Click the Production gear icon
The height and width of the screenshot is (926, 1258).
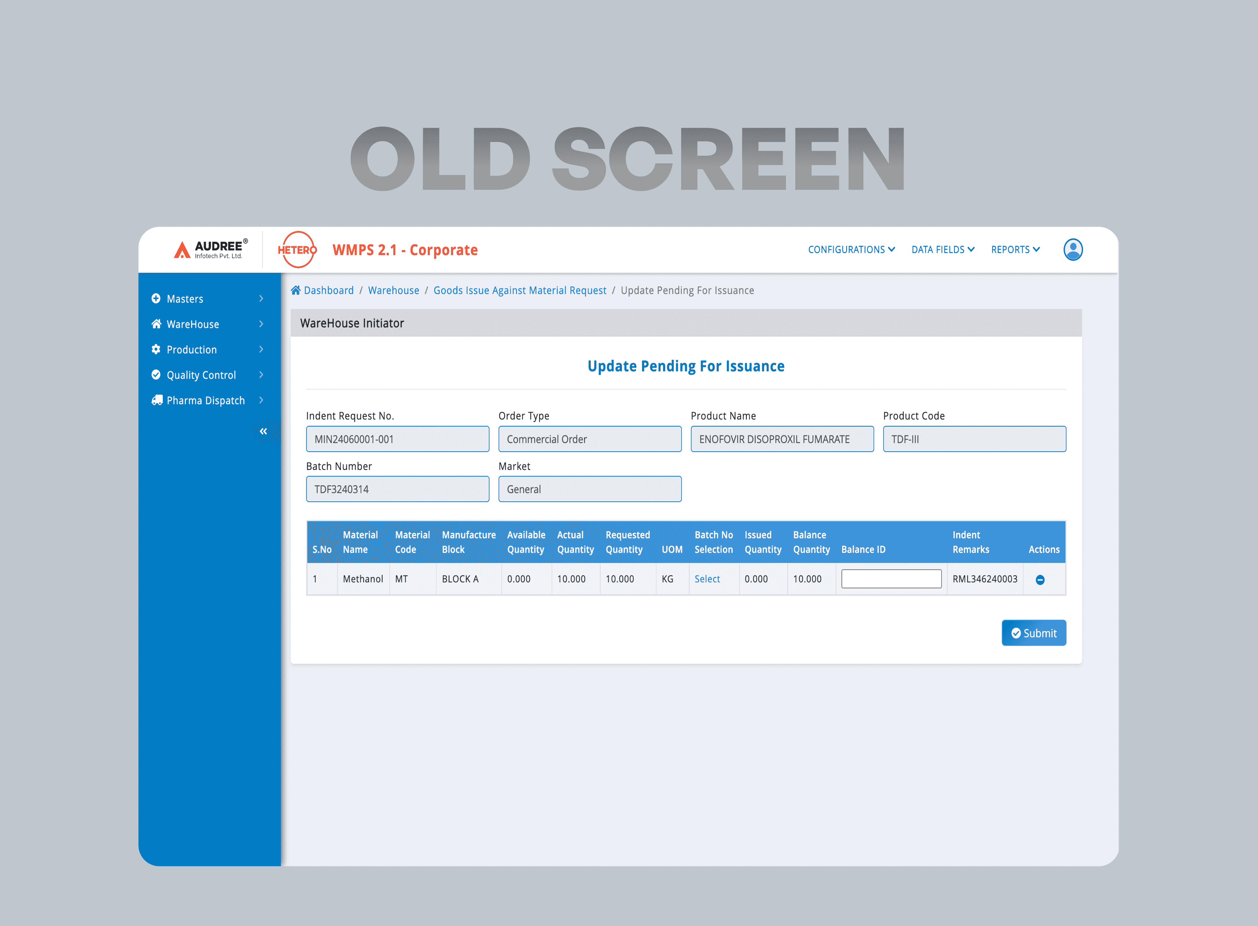point(156,349)
